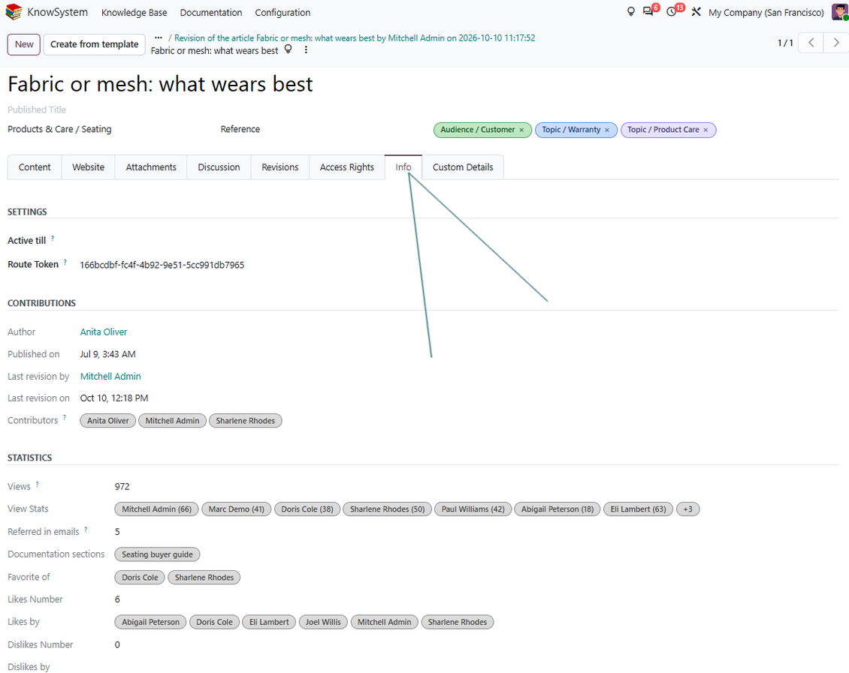Remove the Topic / Product Care tag

(705, 130)
